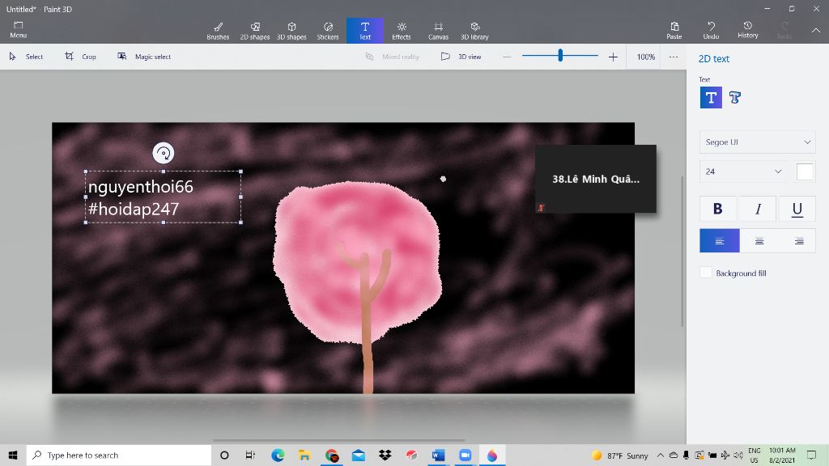Toggle 3D view mode
829x466 pixels.
pos(461,57)
